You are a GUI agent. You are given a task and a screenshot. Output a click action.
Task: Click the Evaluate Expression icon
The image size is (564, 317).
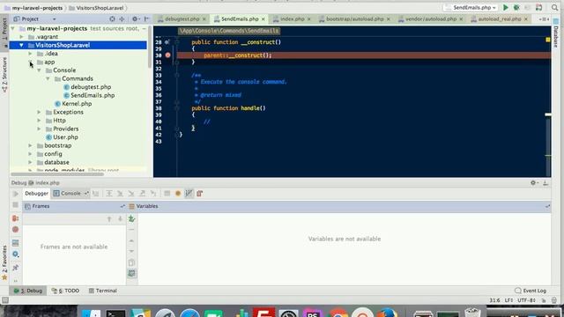167,194
